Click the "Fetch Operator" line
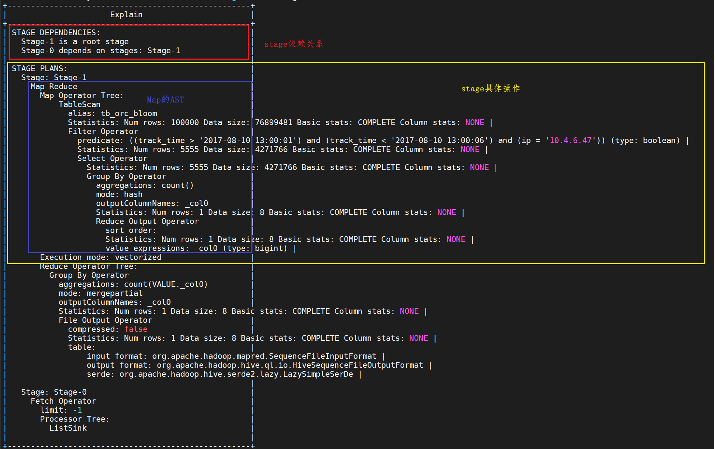Image resolution: width=715 pixels, height=449 pixels. pos(63,401)
